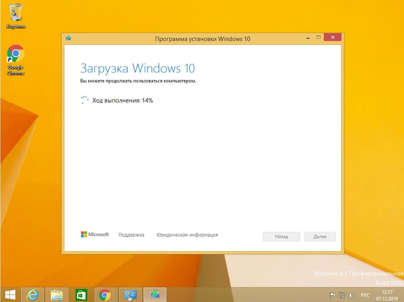Click the Chrome icon in the taskbar
This screenshot has width=404, height=302.
(x=105, y=295)
